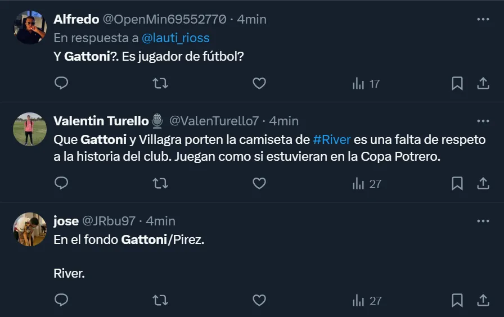Share Valentin Turello's tweet
This screenshot has height=317, width=504.
point(483,183)
